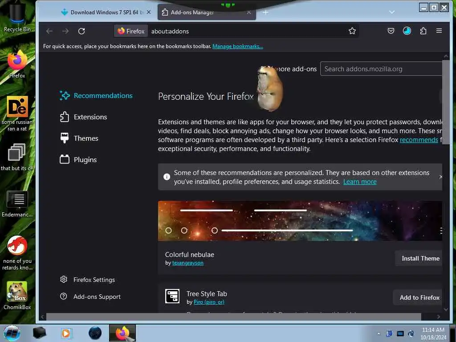Screen dimensions: 456x342
Task: Dismiss the personalized recommendations notice
Action: (440, 177)
